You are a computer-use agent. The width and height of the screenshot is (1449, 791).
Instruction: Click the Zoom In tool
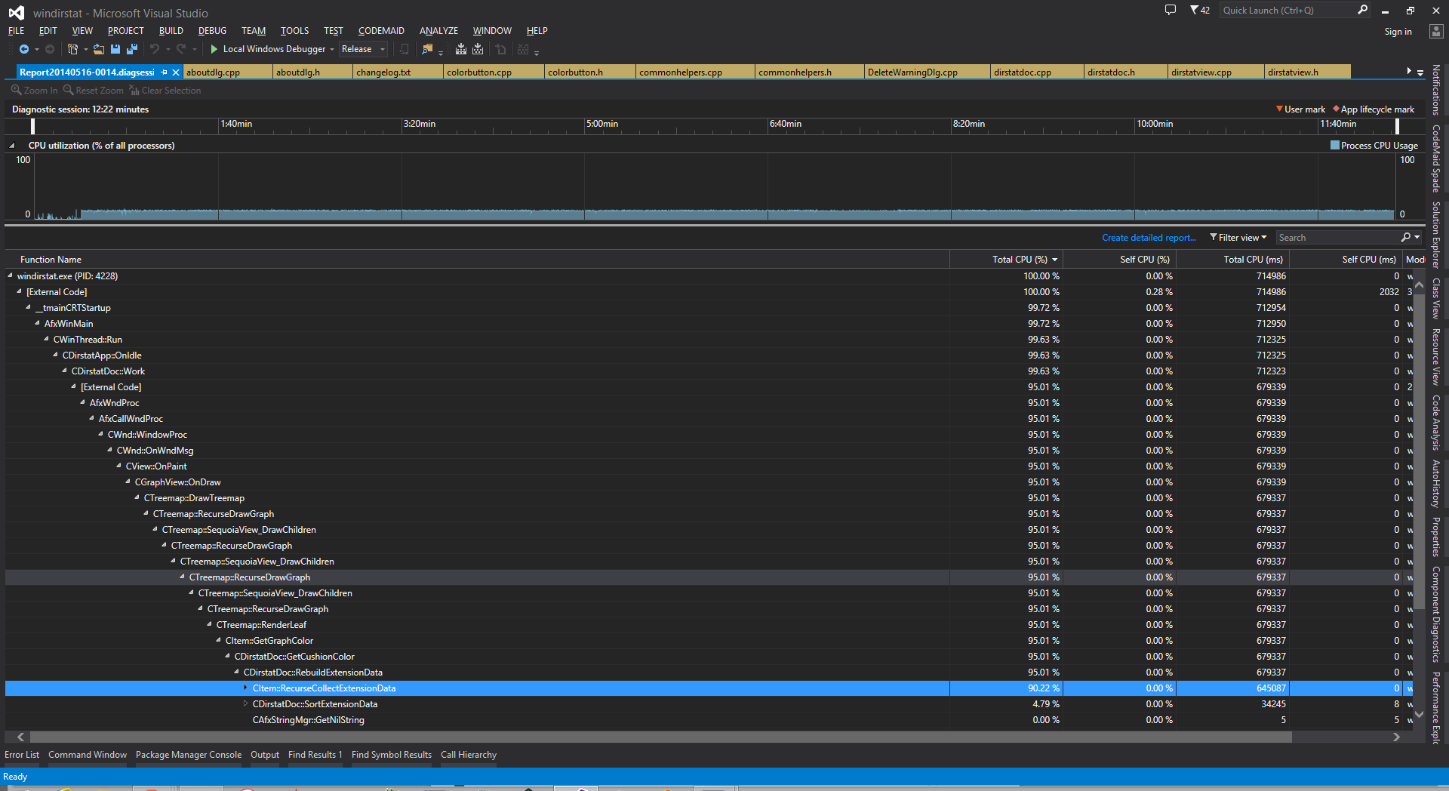coord(34,91)
